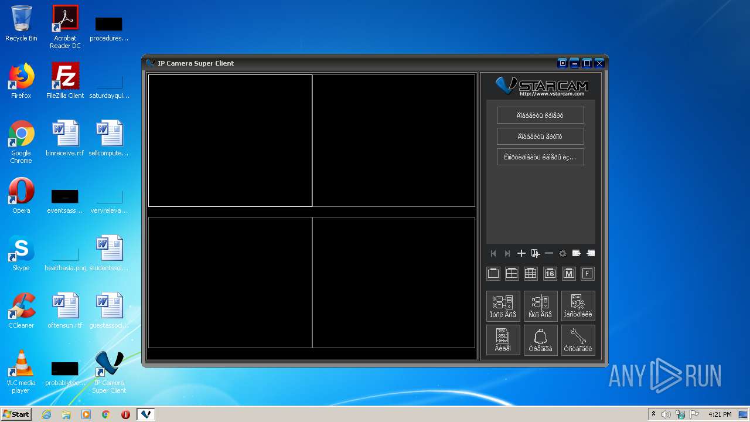The height and width of the screenshot is (422, 750).
Task: Select the Firefox desktop shortcut
Action: click(21, 80)
